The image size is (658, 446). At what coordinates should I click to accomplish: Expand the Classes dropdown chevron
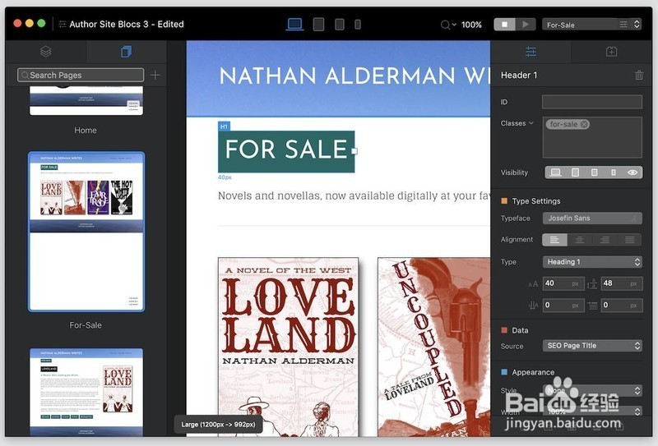pyautogui.click(x=531, y=123)
